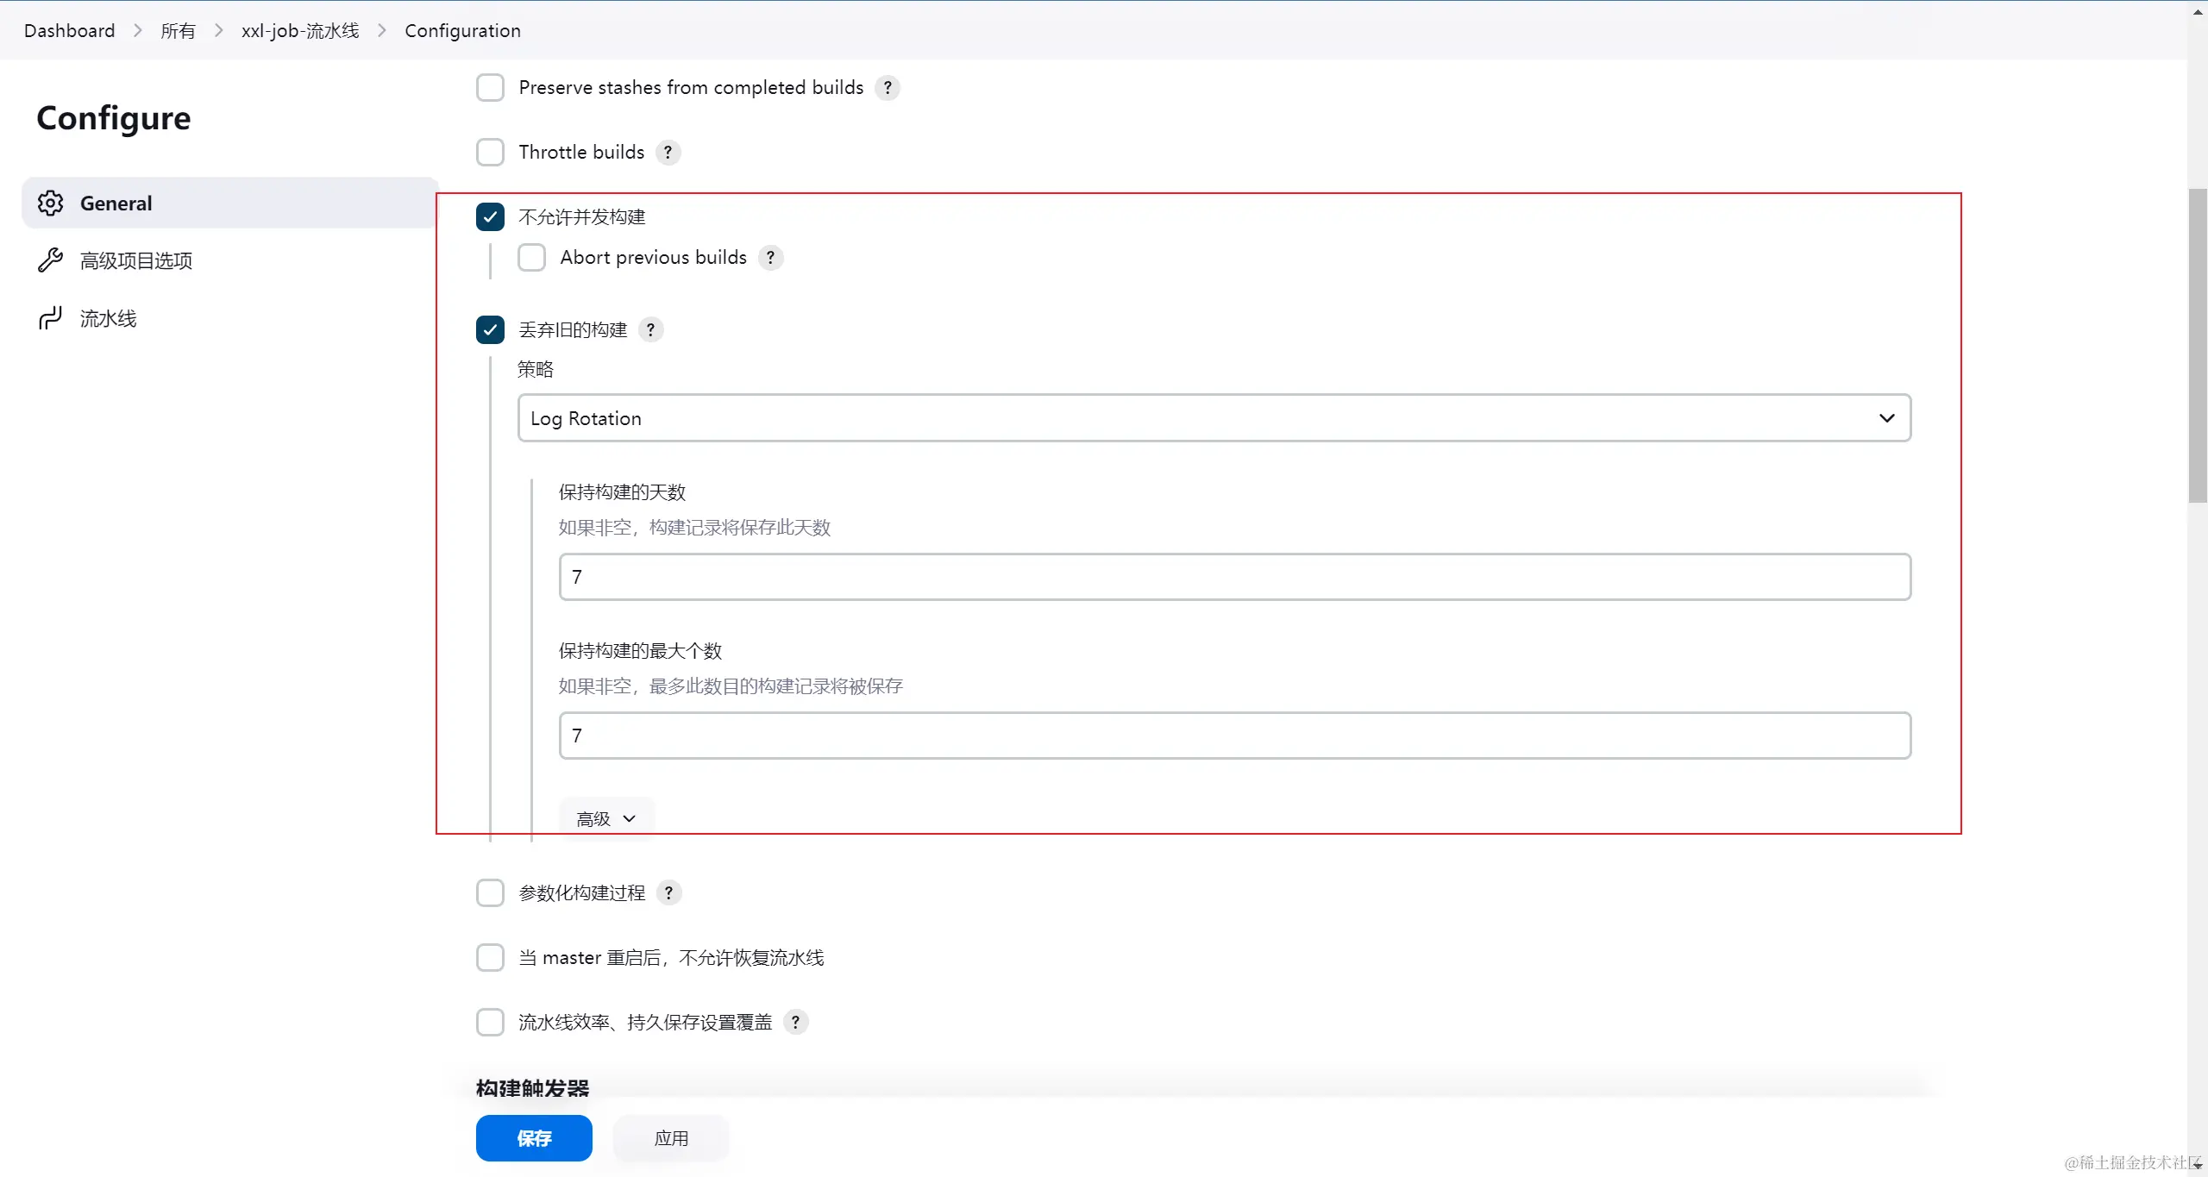
Task: Open help icon beside 丢弃旧的构建
Action: 650,330
